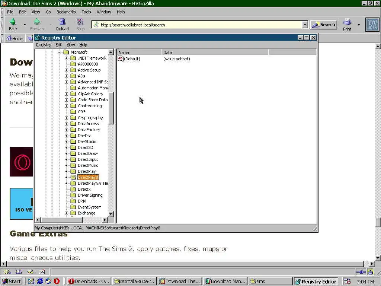Viewport: 381px width, 286px height.
Task: Open the URL bar history dropdown
Action: tap(305, 25)
